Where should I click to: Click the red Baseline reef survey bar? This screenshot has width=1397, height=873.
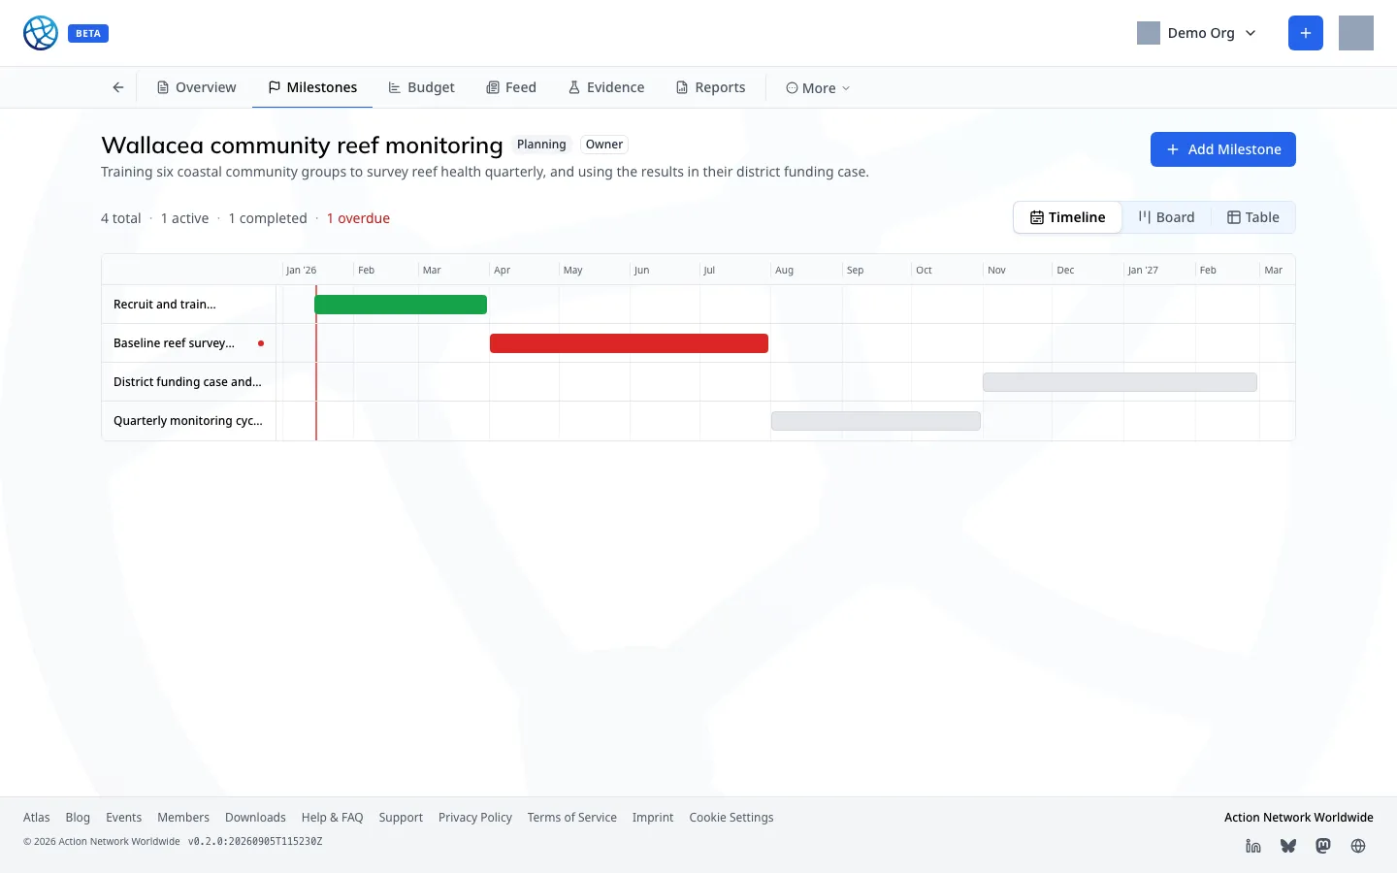click(x=629, y=343)
